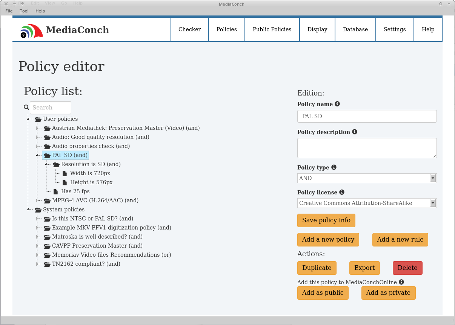This screenshot has width=455, height=325.
Task: Click info icon next to Policy name
Action: pos(337,104)
